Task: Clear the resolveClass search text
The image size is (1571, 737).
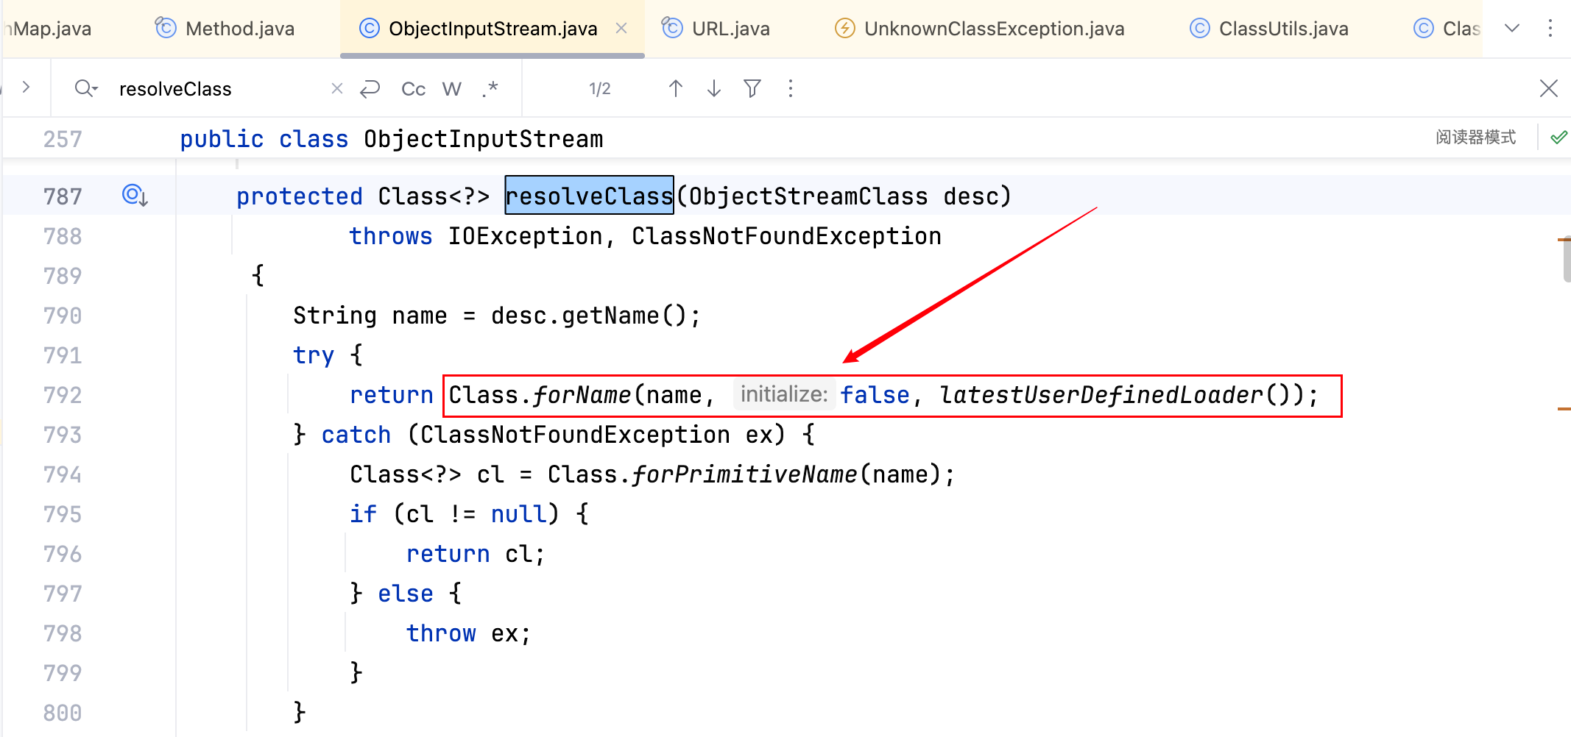Action: (x=337, y=89)
